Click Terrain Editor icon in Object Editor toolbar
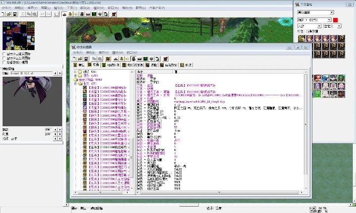This screenshot has height=213, width=356. pyautogui.click(x=116, y=59)
